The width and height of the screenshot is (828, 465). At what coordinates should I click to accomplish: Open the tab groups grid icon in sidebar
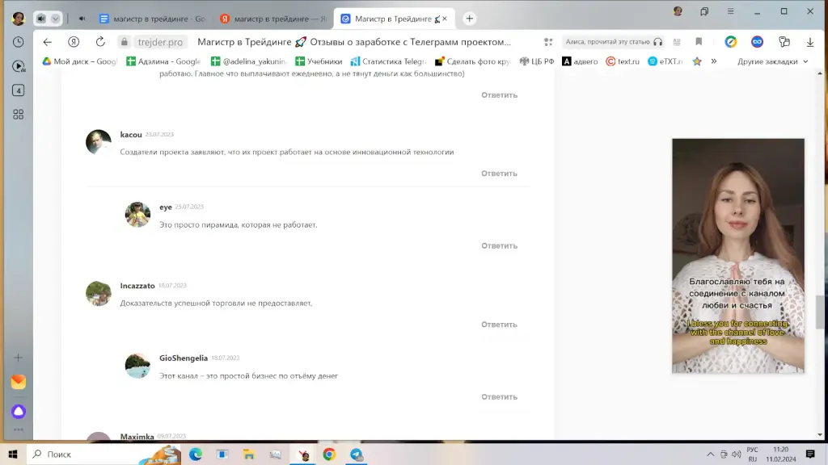click(x=19, y=115)
